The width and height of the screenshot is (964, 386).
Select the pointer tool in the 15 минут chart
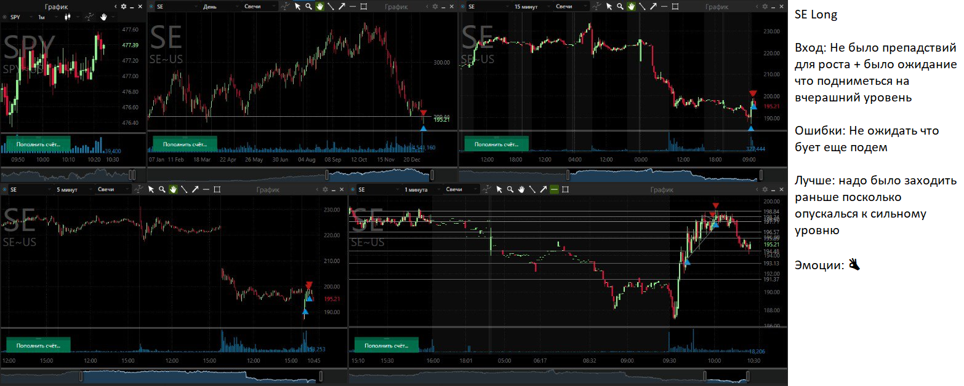pos(609,7)
